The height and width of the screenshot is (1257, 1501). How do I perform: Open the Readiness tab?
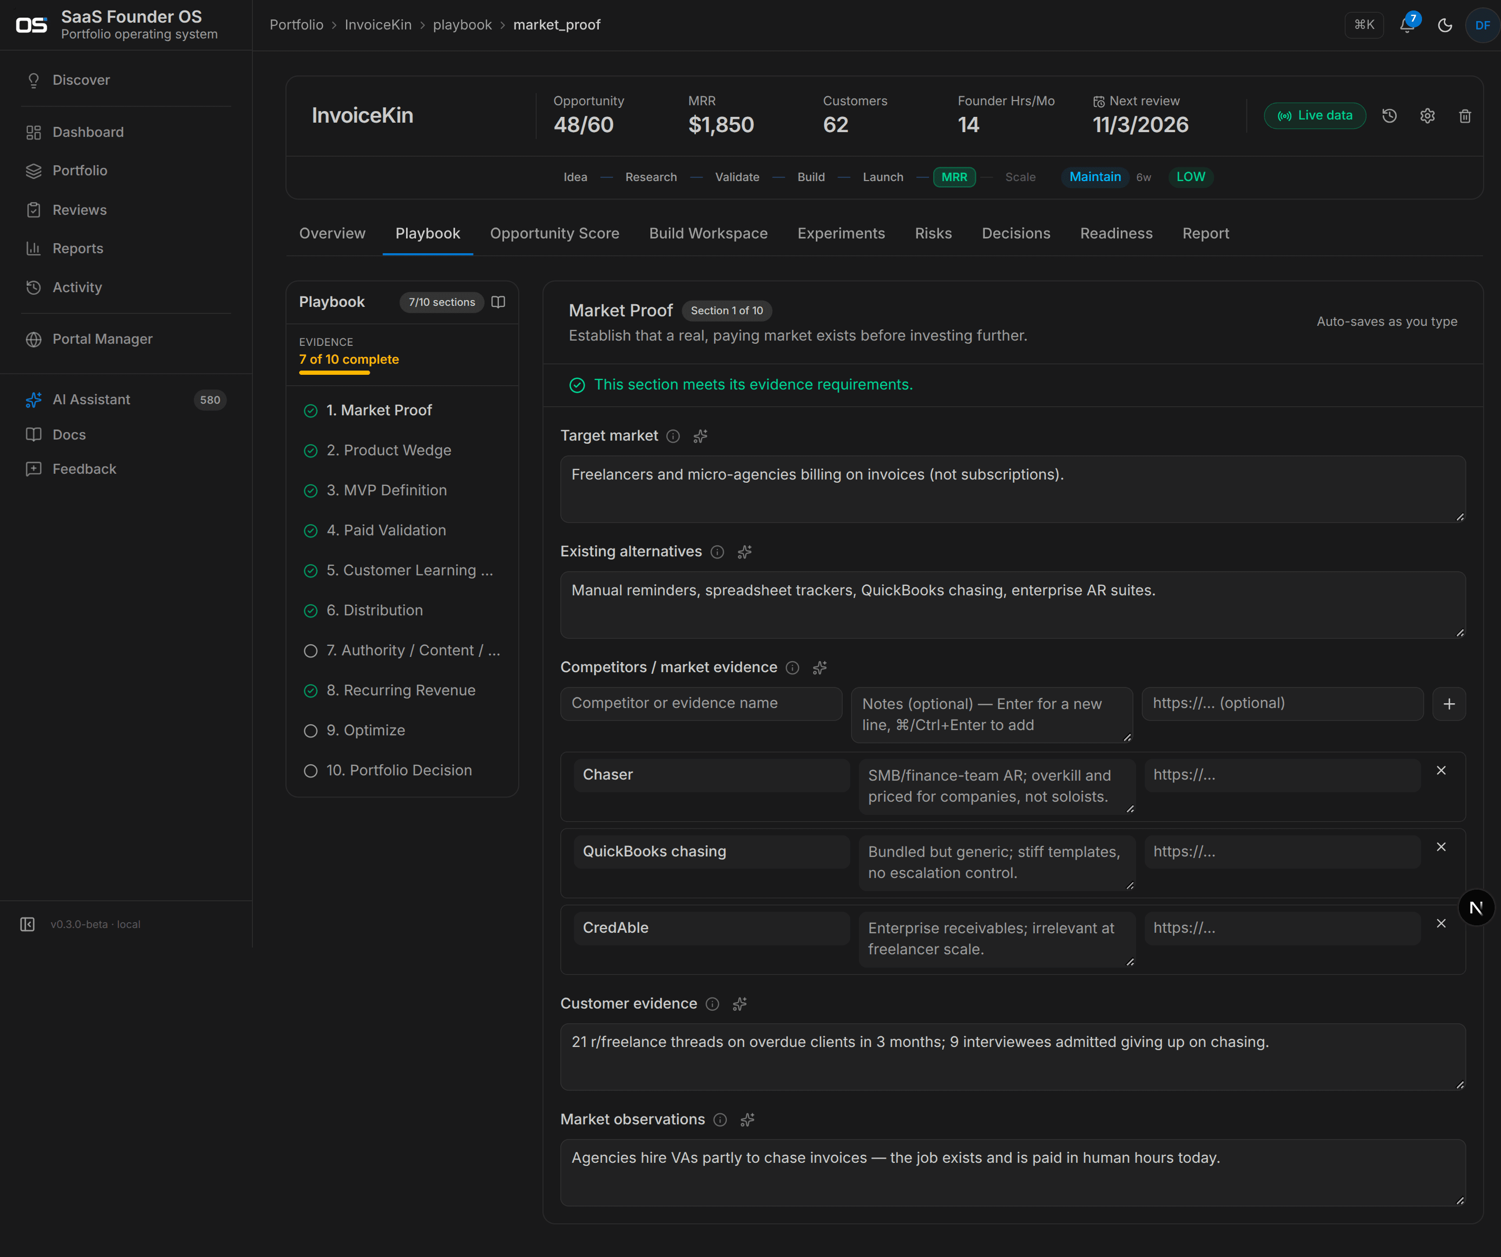click(1115, 234)
